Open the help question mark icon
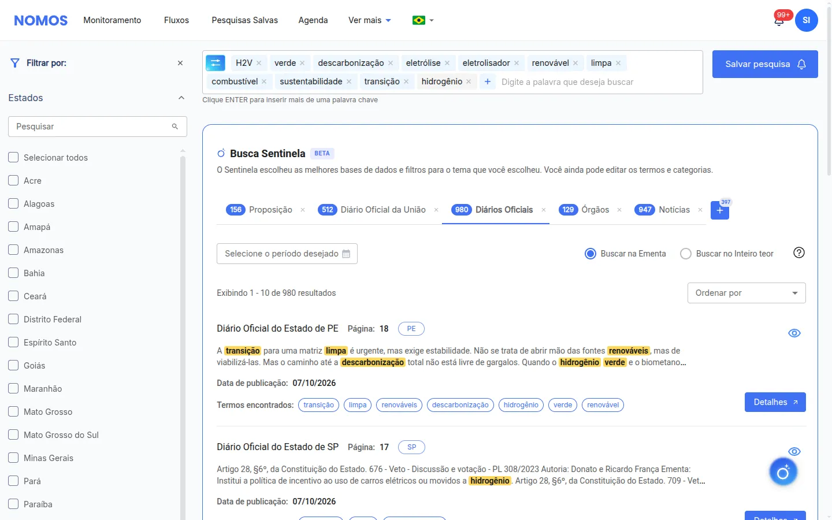The width and height of the screenshot is (832, 520). click(799, 252)
